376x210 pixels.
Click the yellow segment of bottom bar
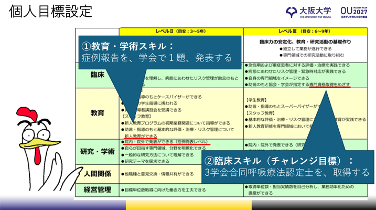(x=188, y=205)
